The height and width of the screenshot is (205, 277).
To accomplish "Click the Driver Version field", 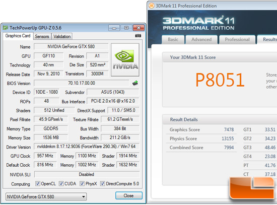I will [87, 147].
